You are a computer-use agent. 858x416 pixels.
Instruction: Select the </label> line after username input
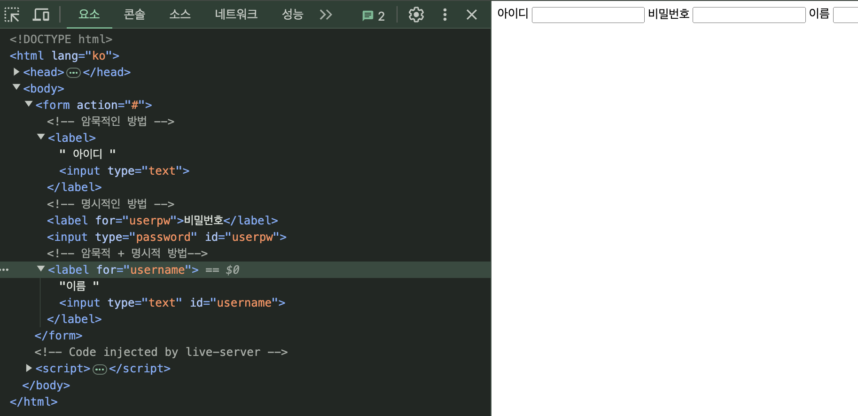(74, 319)
